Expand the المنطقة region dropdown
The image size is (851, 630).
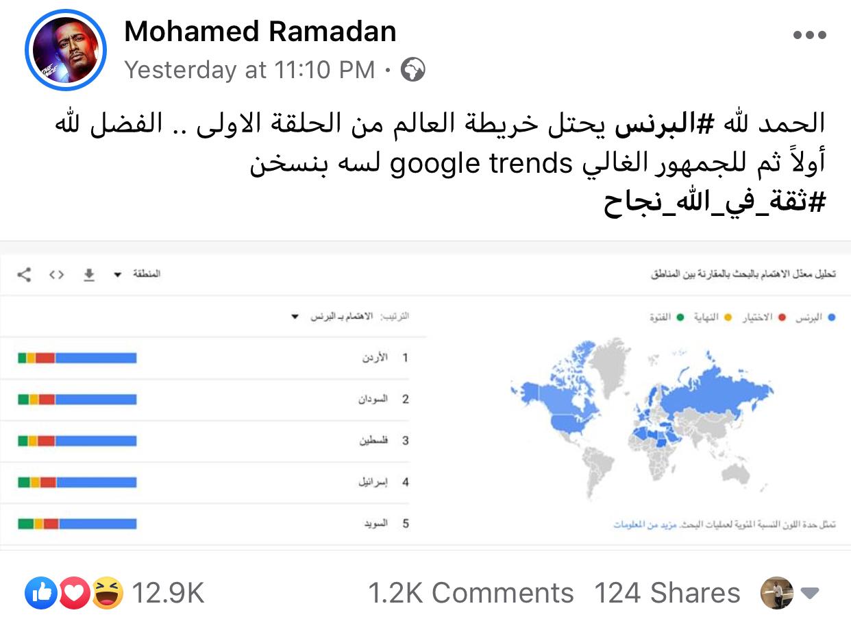coord(137,274)
